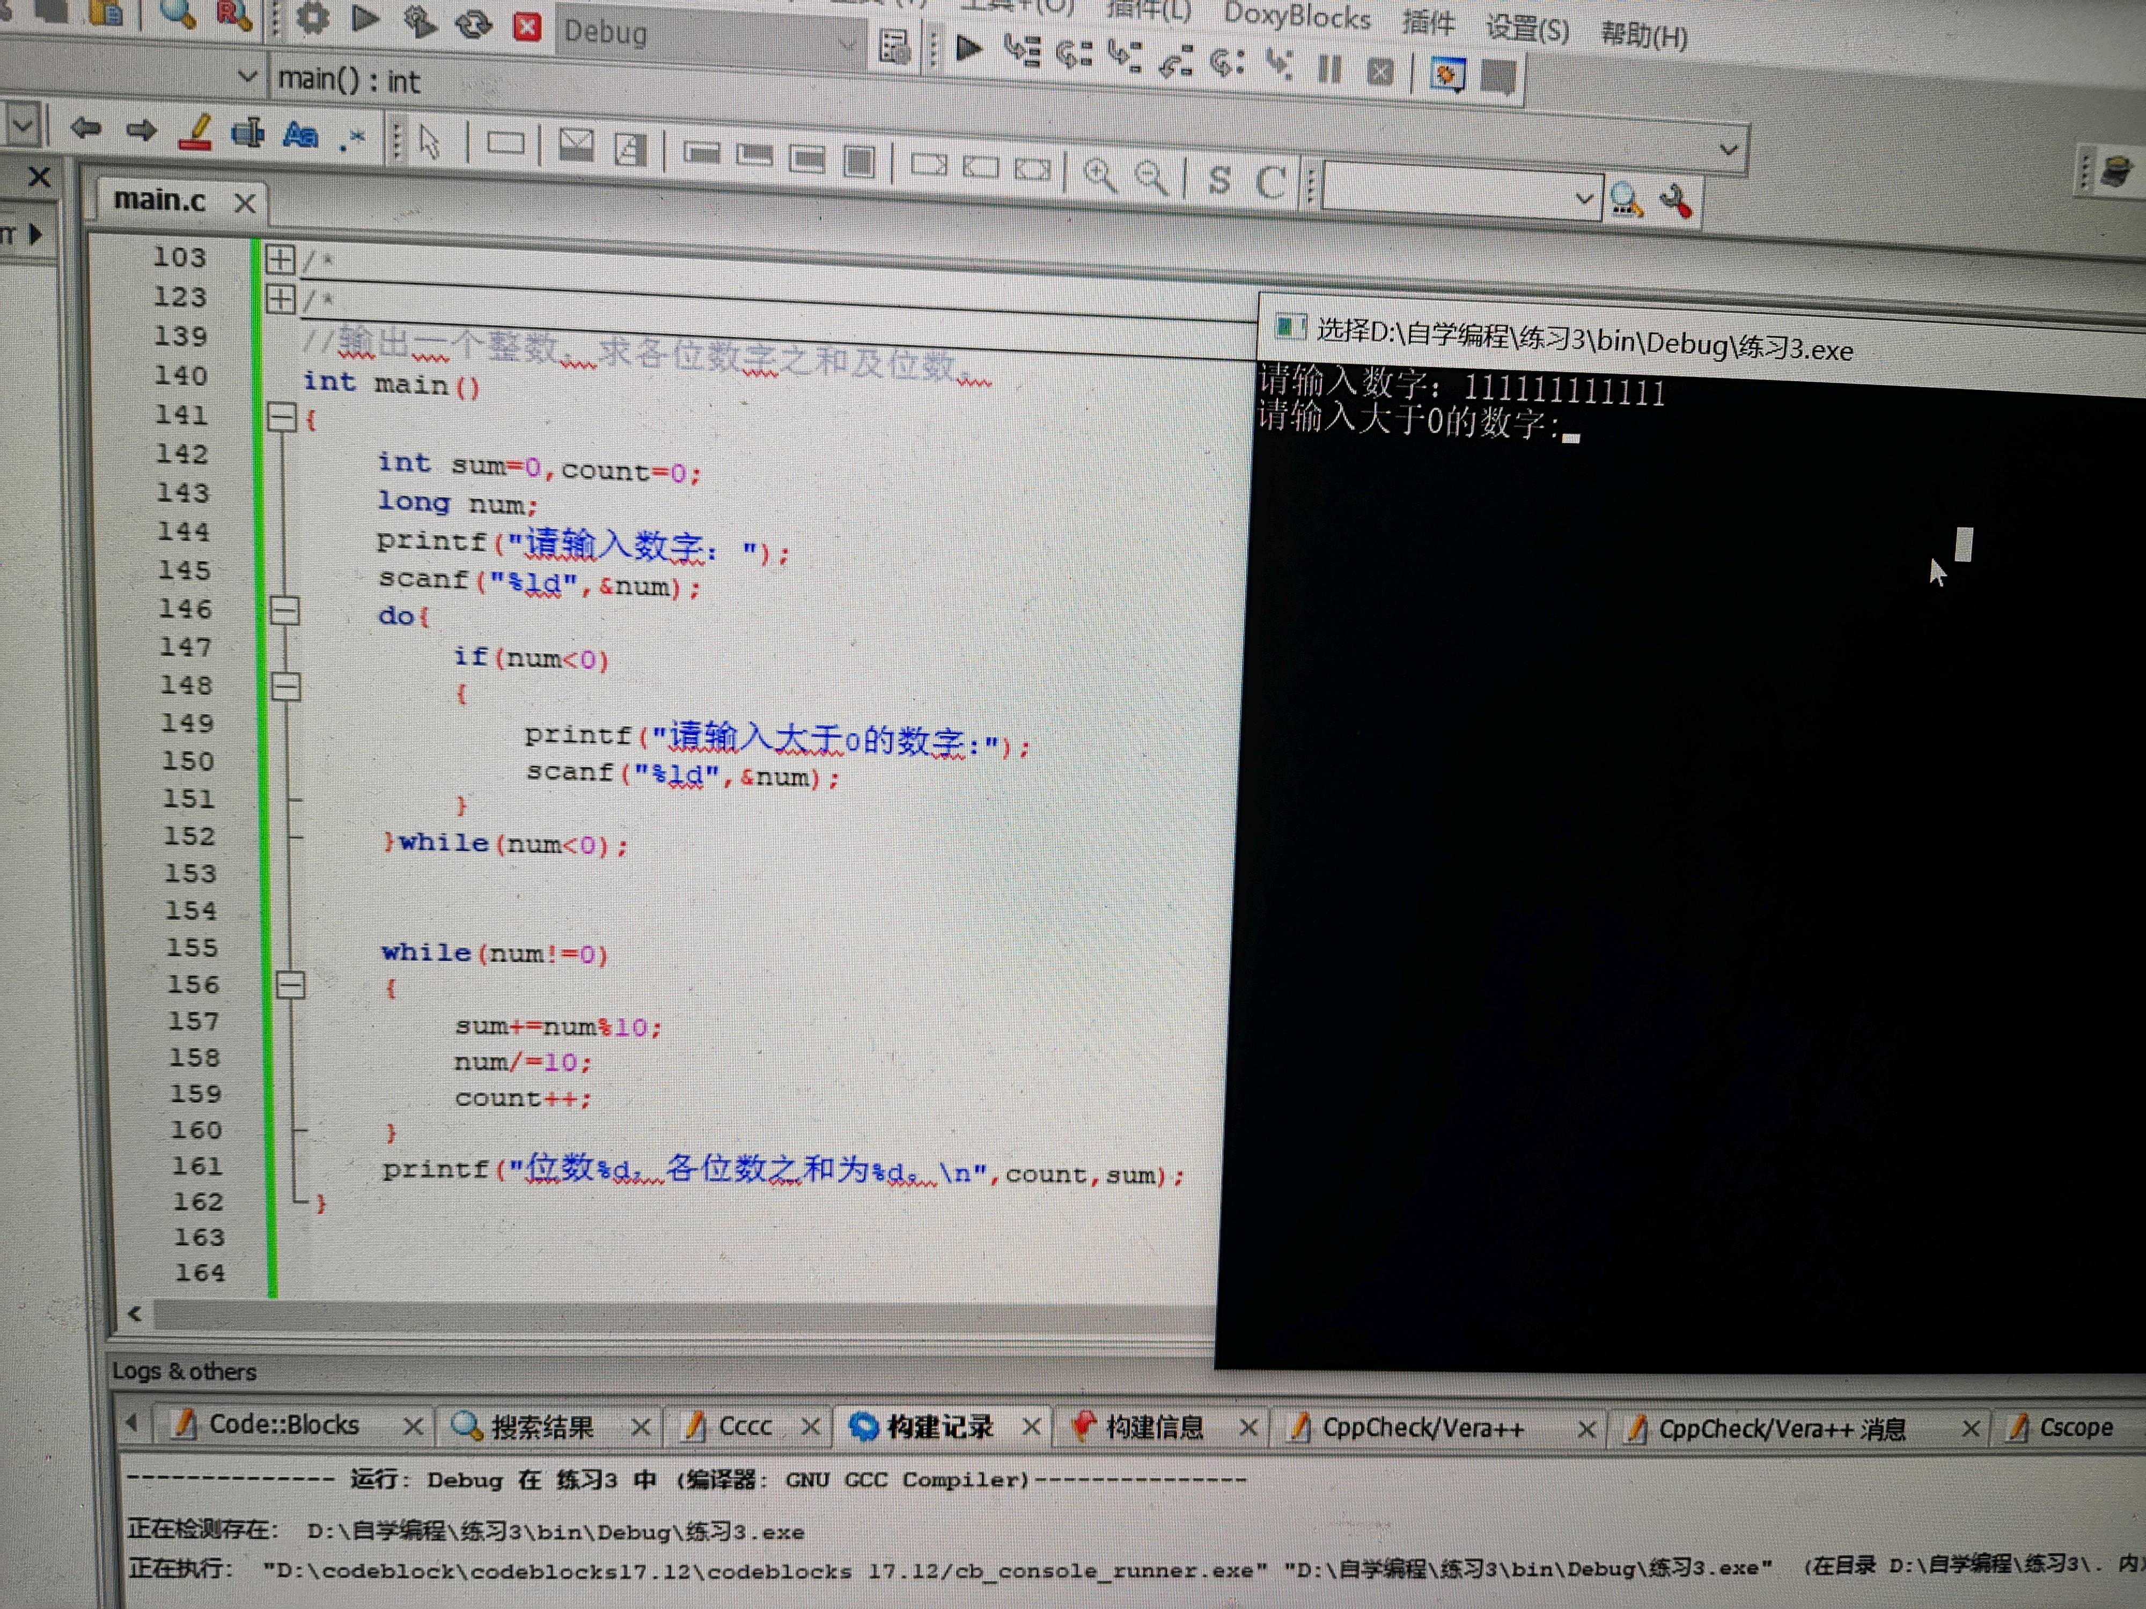Collapse the do loop fold at line 146

(x=284, y=611)
